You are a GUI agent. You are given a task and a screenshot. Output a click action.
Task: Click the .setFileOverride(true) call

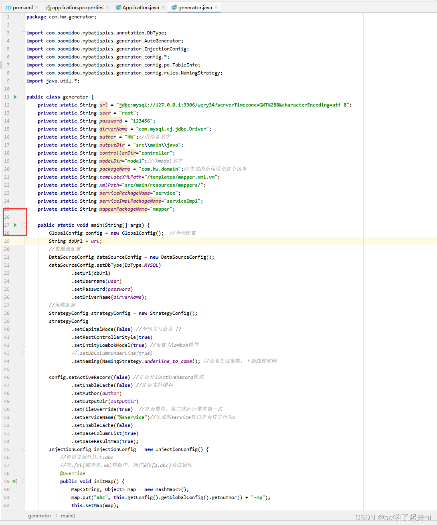102,409
